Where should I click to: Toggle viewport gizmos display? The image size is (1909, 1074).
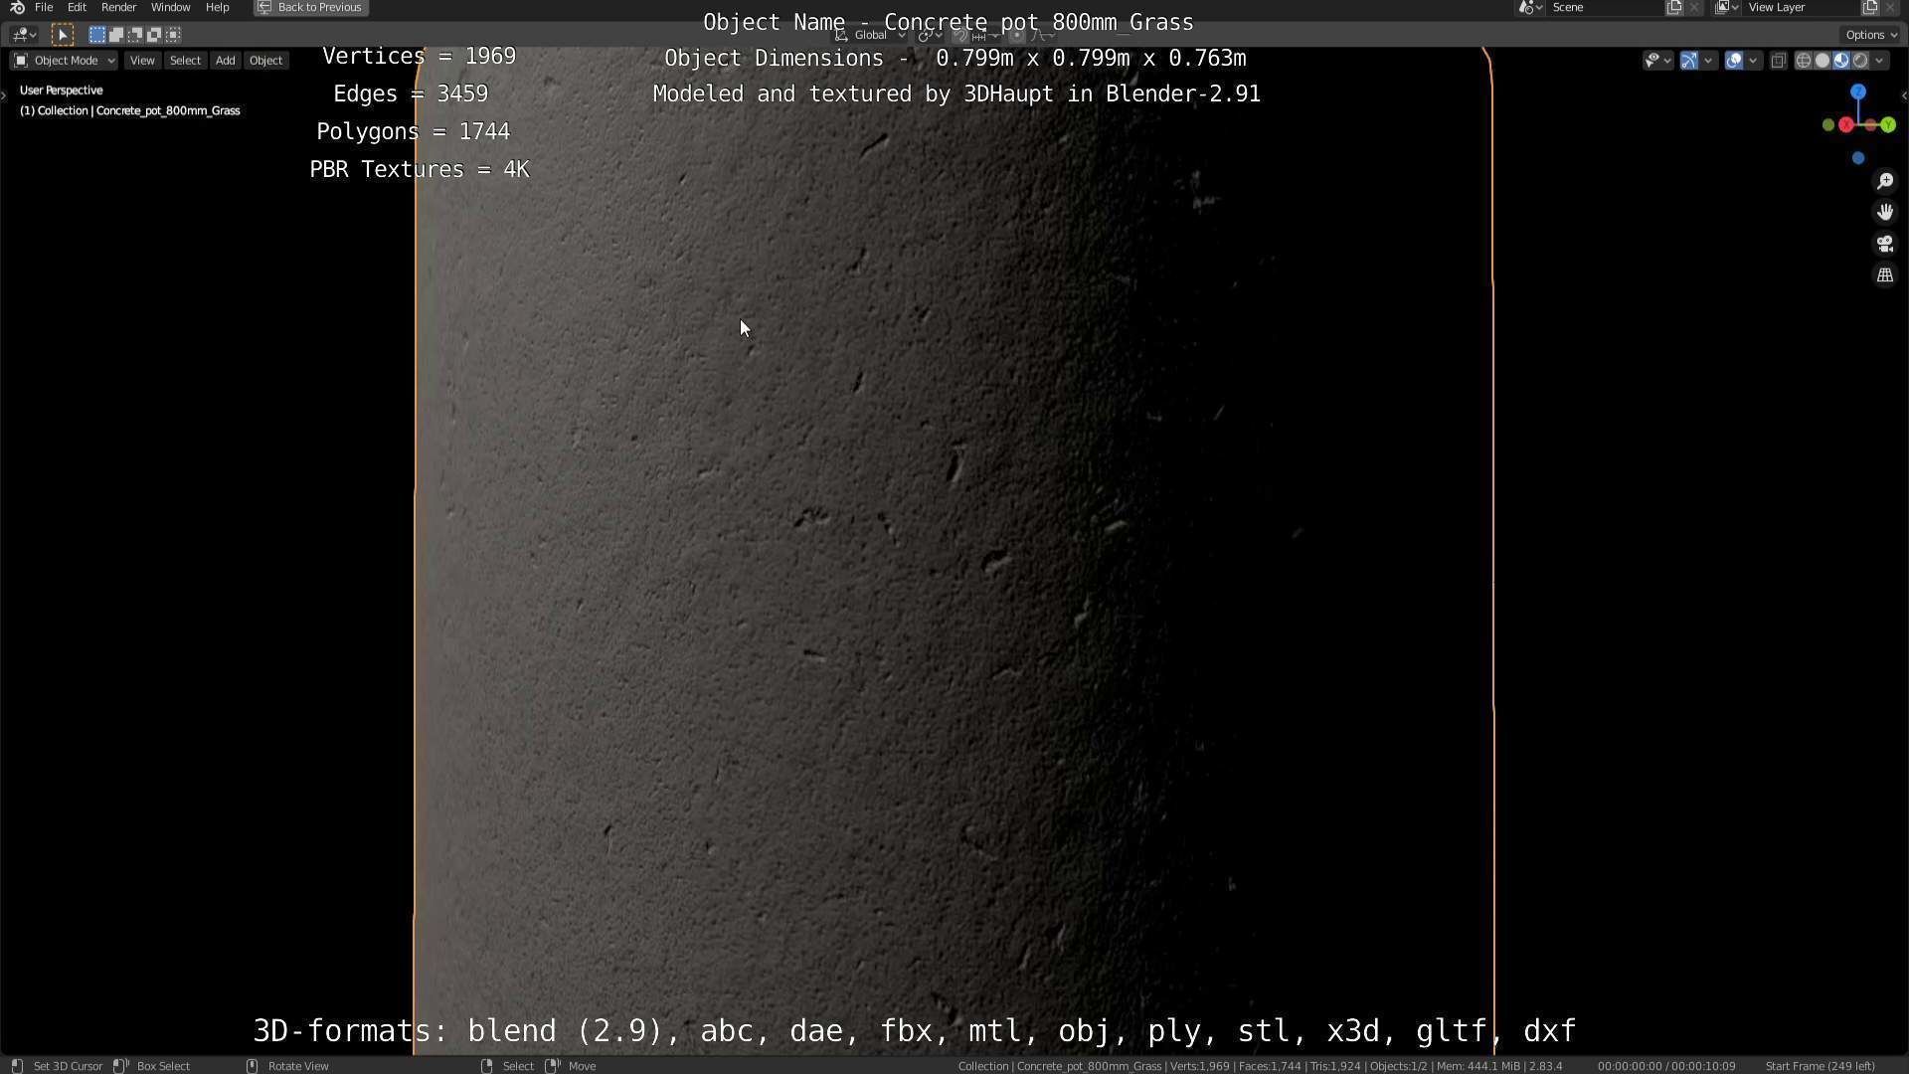pos(1689,61)
